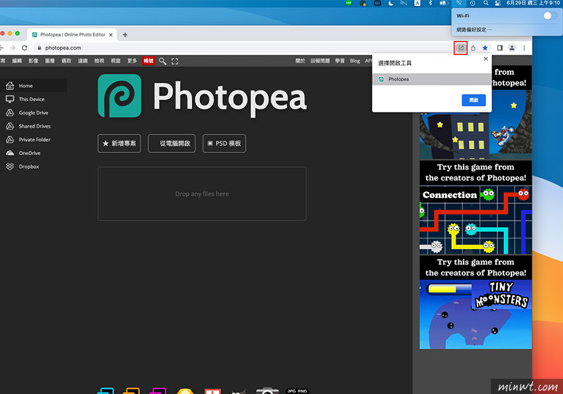The height and width of the screenshot is (394, 563).
Task: Click the JPG PNG format icon
Action: pyautogui.click(x=297, y=391)
